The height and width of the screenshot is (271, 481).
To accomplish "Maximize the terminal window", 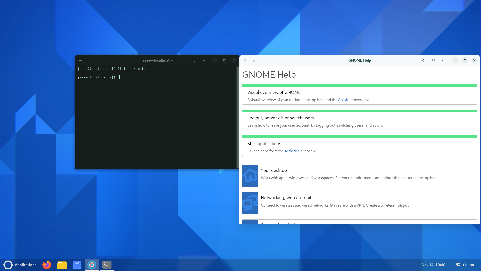I will [224, 60].
